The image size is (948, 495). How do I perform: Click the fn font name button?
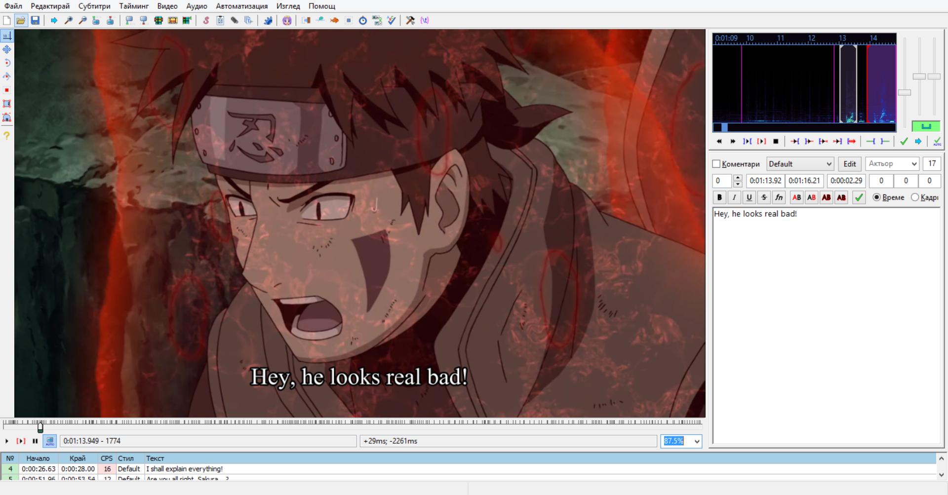(x=779, y=197)
